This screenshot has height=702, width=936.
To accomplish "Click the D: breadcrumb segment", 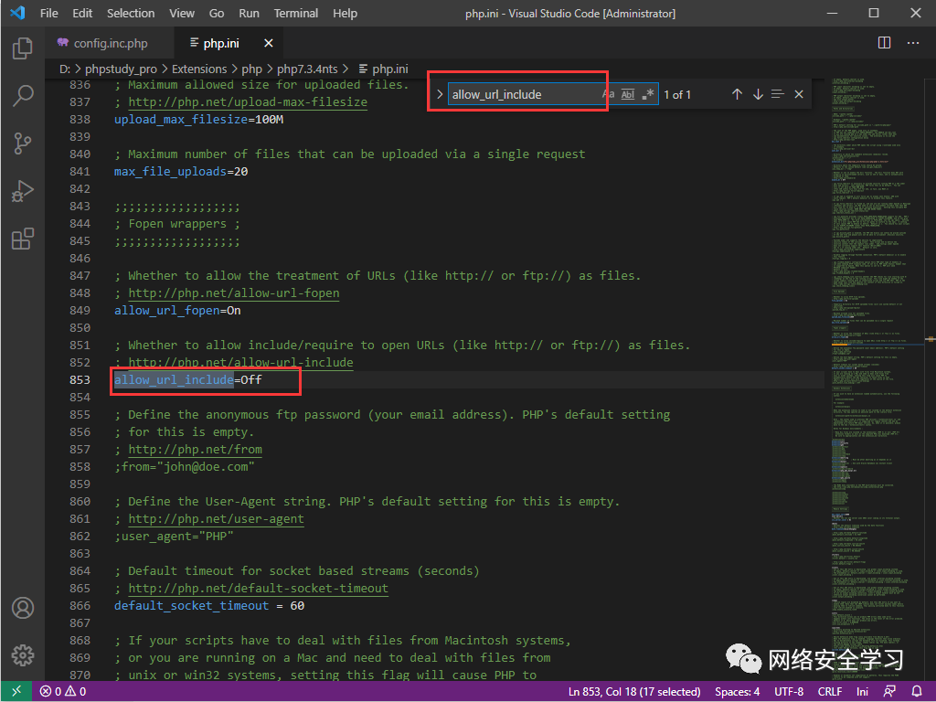I will [65, 69].
